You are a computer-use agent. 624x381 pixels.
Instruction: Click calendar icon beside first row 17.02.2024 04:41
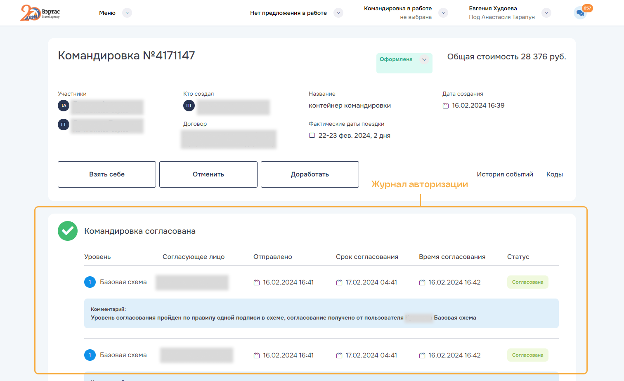(339, 282)
